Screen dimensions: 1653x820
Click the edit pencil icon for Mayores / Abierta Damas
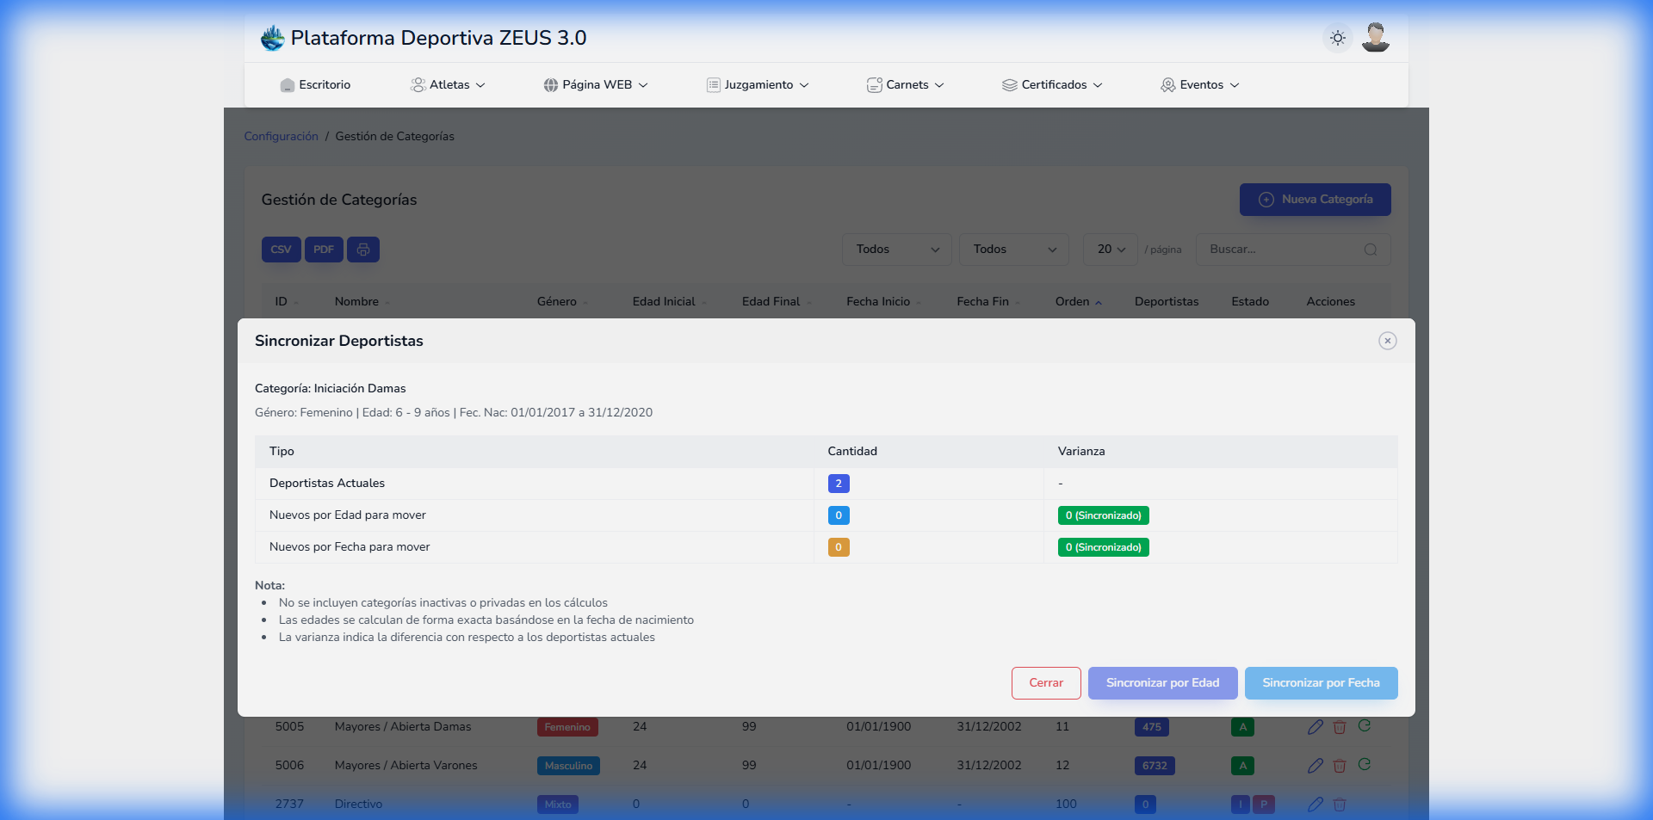pos(1315,727)
